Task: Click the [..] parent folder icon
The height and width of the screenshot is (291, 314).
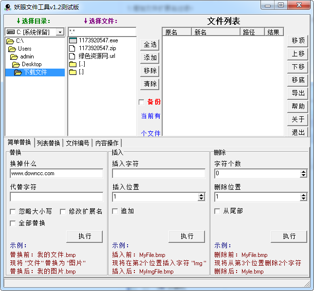Action: tap(73, 64)
